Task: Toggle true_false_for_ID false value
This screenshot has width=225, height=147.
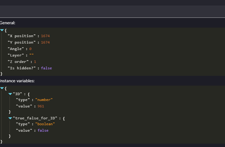Action: 43,130
